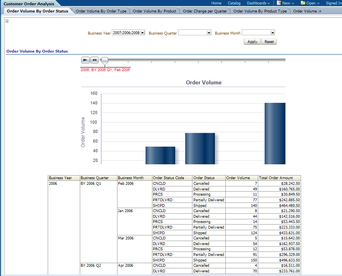Click the Apply button

click(x=252, y=42)
